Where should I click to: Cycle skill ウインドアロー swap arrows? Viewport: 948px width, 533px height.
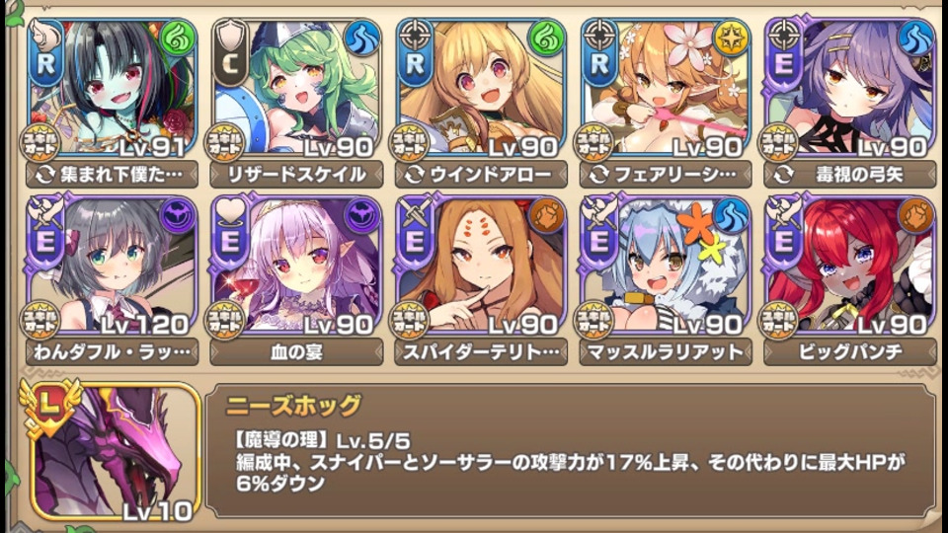(x=414, y=176)
